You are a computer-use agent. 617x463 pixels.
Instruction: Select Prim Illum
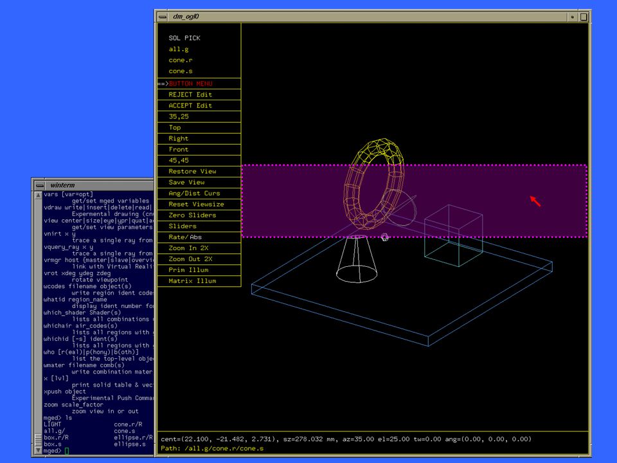click(199, 270)
